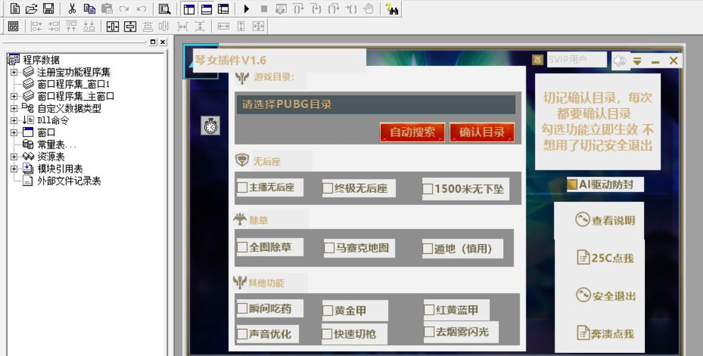
Task: Click the redo arrow icon
Action: [124, 8]
